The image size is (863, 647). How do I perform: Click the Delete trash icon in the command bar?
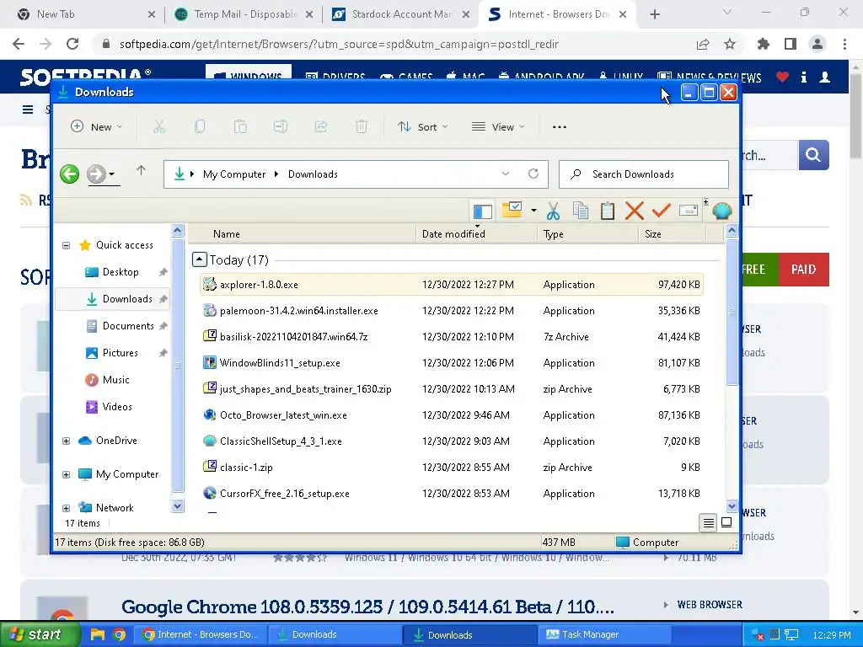tap(361, 127)
